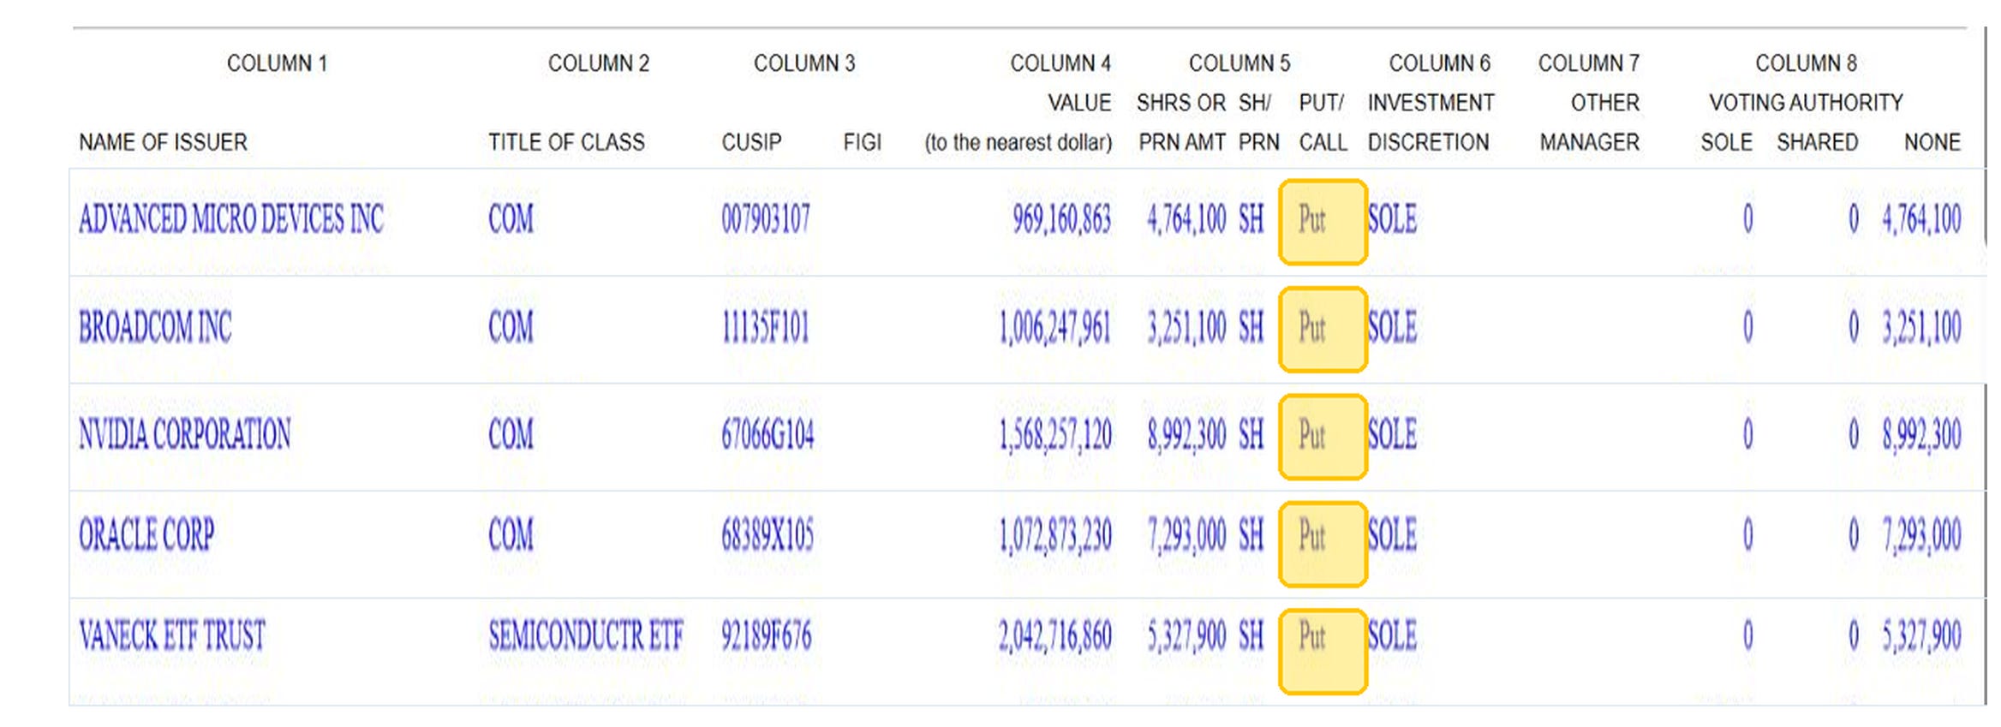Select the FIGI column header
The width and height of the screenshot is (2001, 727).
pyautogui.click(x=862, y=142)
